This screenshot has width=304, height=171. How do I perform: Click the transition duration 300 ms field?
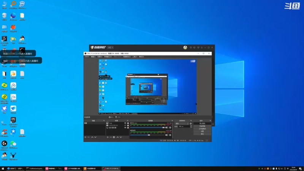(x=184, y=127)
